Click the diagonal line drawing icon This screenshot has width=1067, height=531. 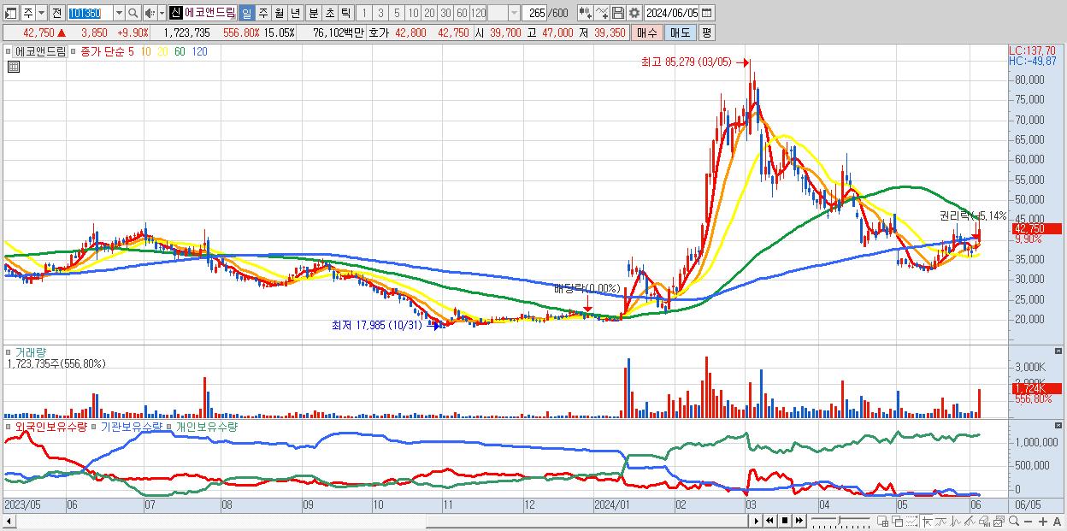pyautogui.click(x=970, y=522)
